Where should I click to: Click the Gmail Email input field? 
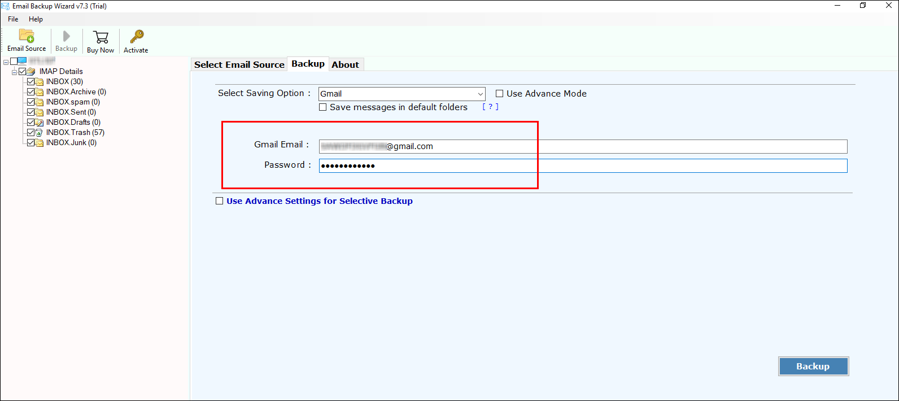(x=583, y=146)
